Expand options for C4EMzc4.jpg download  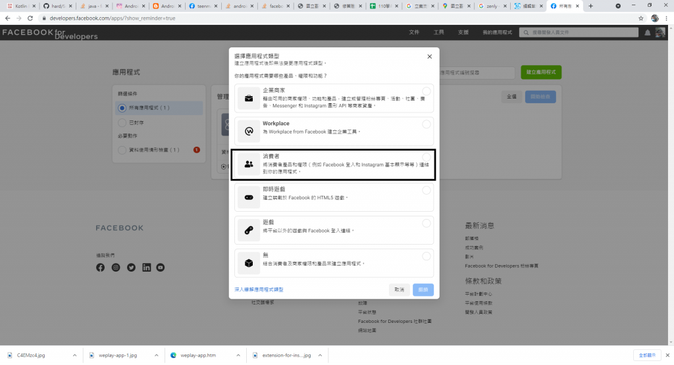[x=74, y=355]
